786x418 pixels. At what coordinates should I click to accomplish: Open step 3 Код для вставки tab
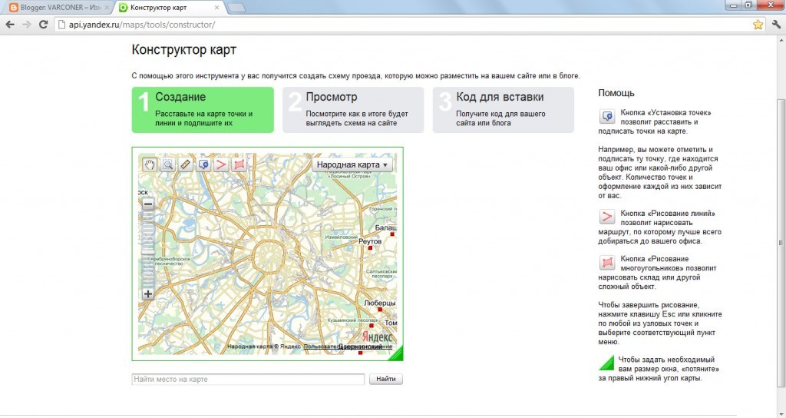pyautogui.click(x=504, y=110)
